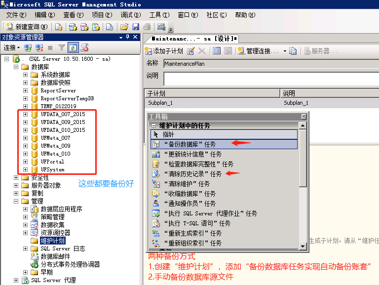
Task: Open the View menu
Action: click(x=73, y=15)
